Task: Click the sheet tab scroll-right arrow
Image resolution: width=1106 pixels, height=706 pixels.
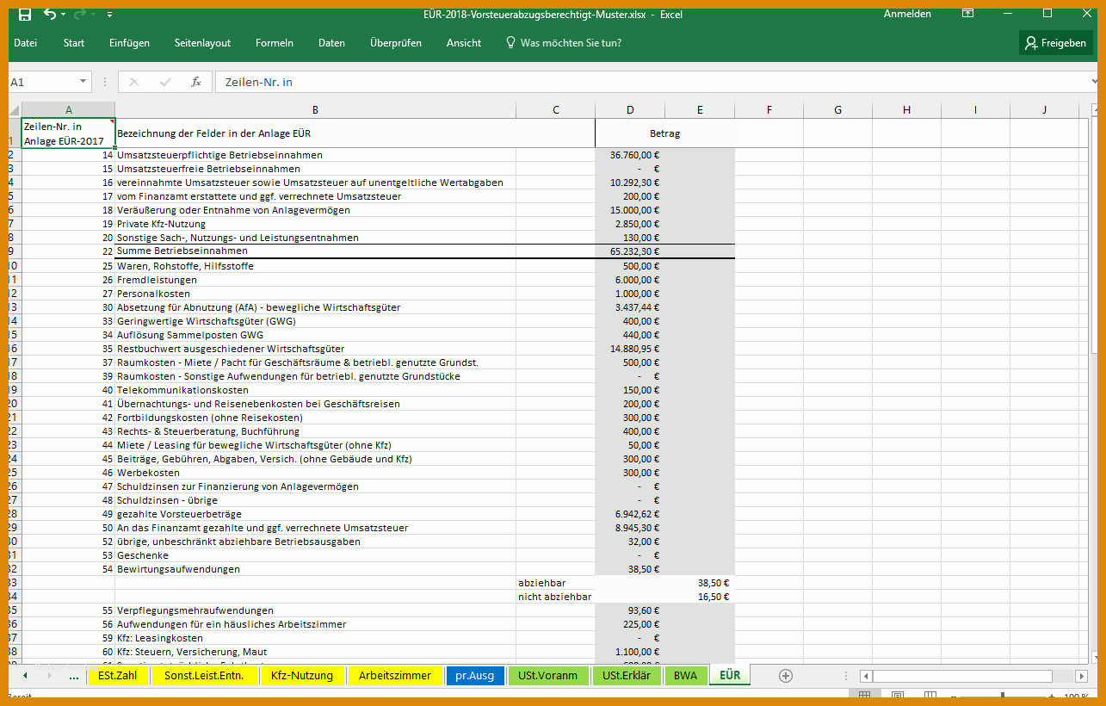Action: coord(52,676)
